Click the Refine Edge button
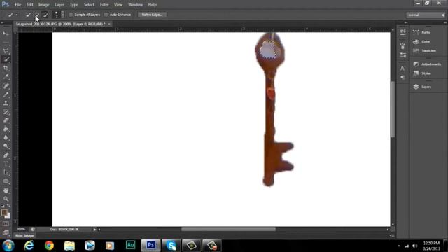Viewport: 448px width, 252px height. (152, 15)
